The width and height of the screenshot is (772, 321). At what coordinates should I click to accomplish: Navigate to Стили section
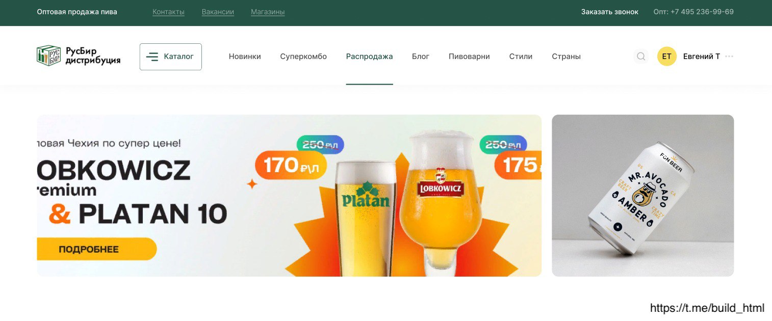(x=521, y=57)
